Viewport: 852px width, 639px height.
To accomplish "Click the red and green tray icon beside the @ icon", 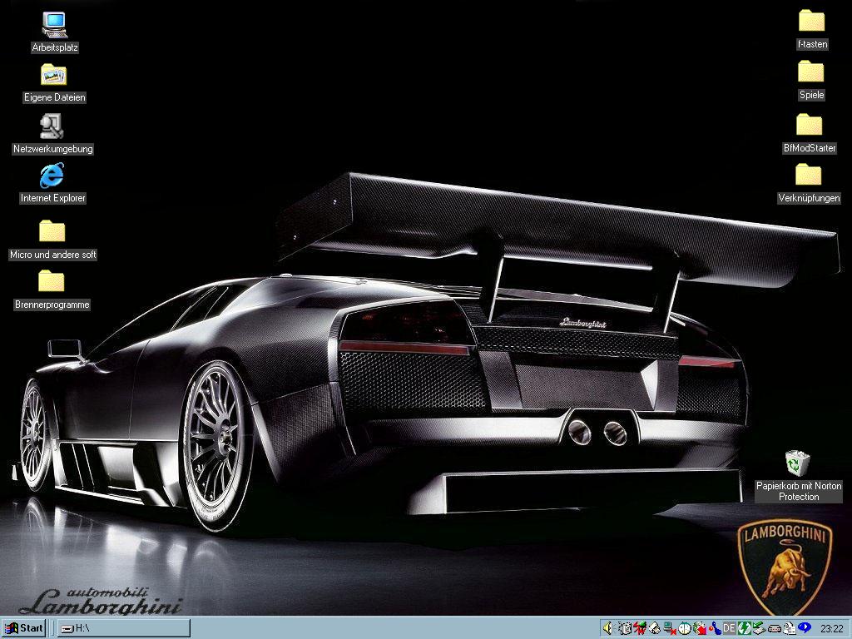I will pyautogui.click(x=640, y=628).
